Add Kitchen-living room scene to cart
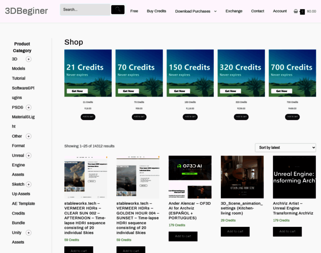The height and width of the screenshot is (253, 321). click(x=235, y=231)
